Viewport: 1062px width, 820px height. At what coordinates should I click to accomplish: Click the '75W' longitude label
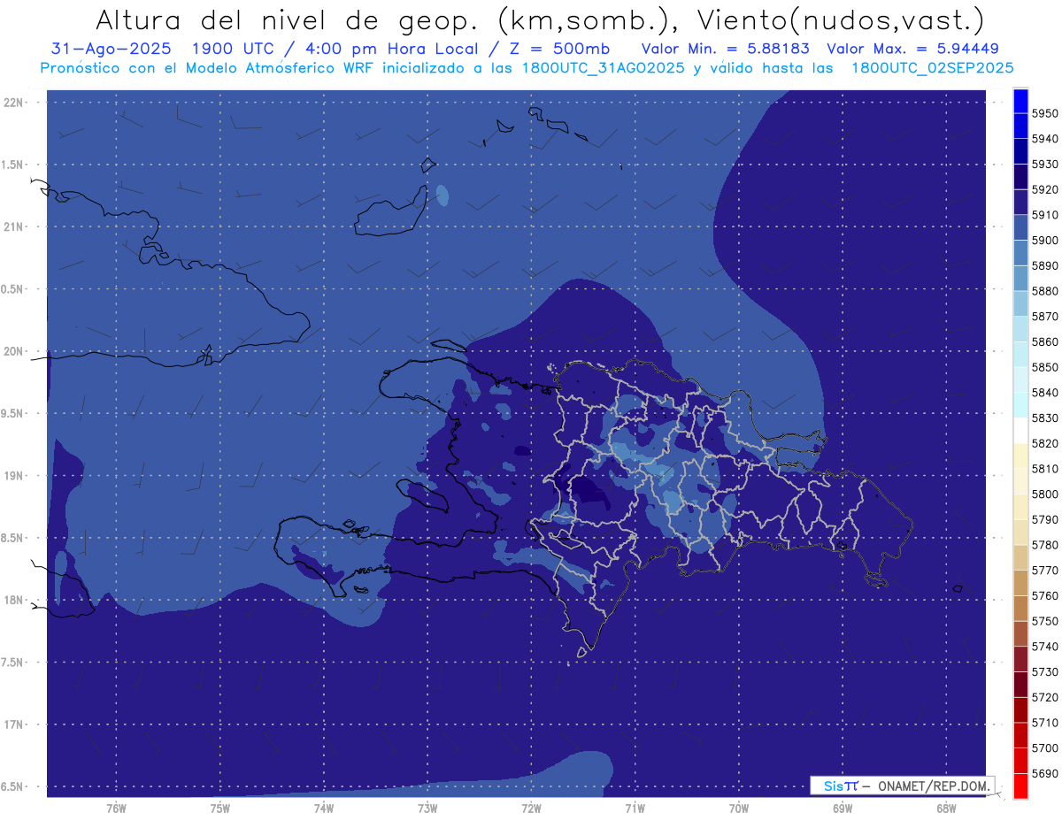[x=219, y=809]
